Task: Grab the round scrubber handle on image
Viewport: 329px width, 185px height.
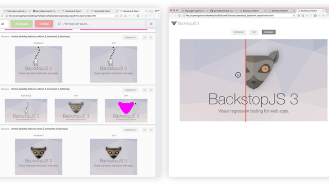Action: point(238,75)
